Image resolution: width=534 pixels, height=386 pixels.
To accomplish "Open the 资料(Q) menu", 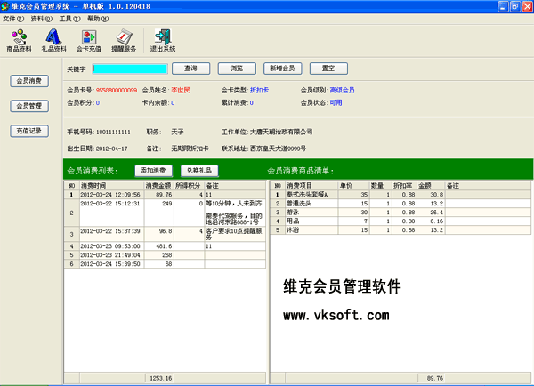I will pos(41,18).
